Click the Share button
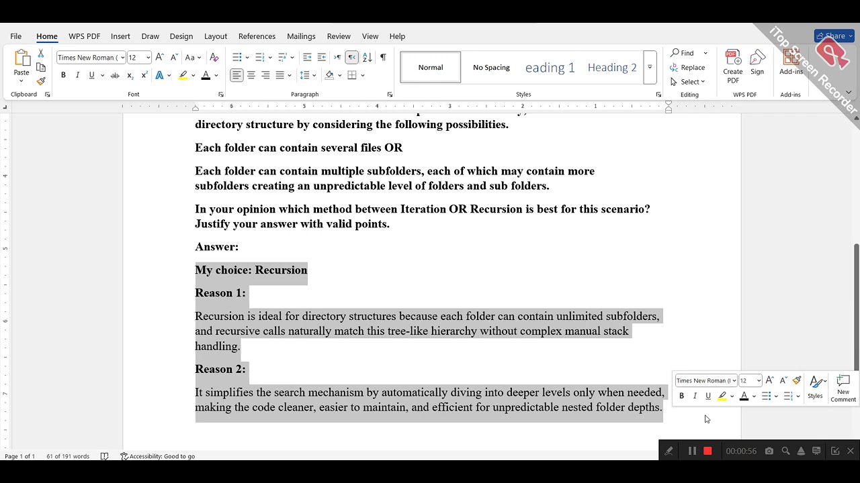860x483 pixels. 834,36
